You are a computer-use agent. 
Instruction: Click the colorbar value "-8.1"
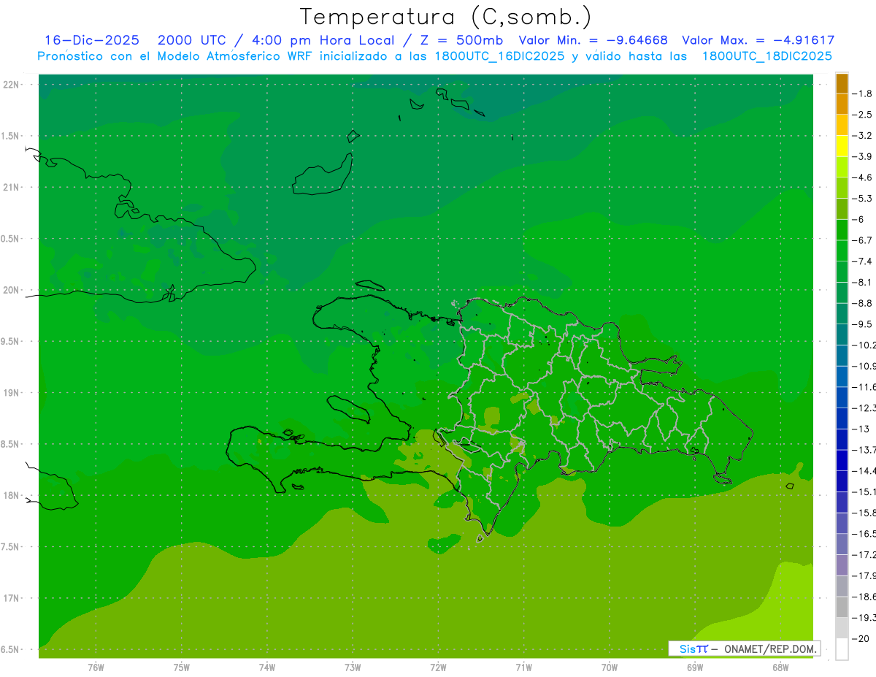click(x=862, y=282)
